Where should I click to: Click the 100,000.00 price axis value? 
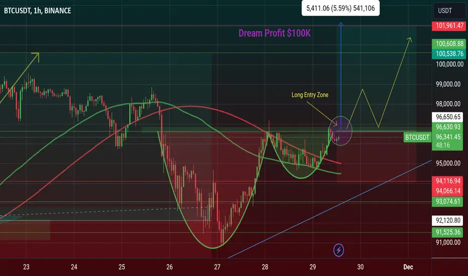point(449,64)
